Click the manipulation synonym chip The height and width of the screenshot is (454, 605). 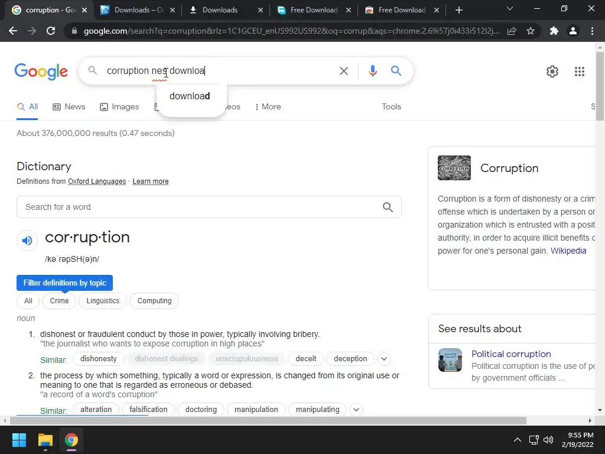pyautogui.click(x=256, y=410)
